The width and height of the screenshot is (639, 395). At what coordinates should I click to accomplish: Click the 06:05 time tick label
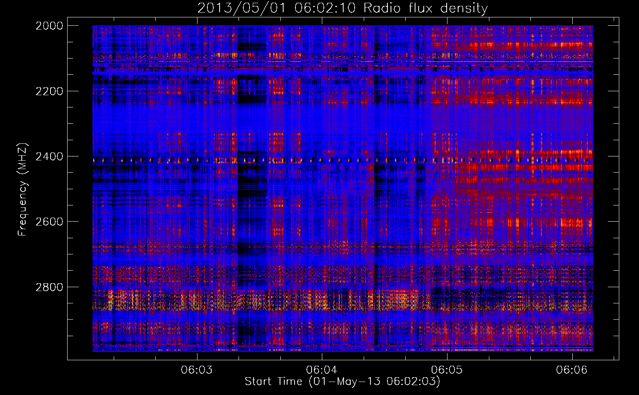(x=447, y=370)
